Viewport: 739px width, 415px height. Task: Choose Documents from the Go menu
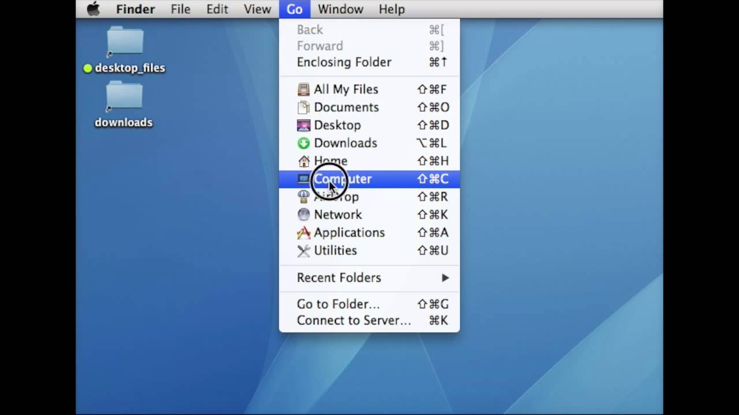click(x=369, y=107)
